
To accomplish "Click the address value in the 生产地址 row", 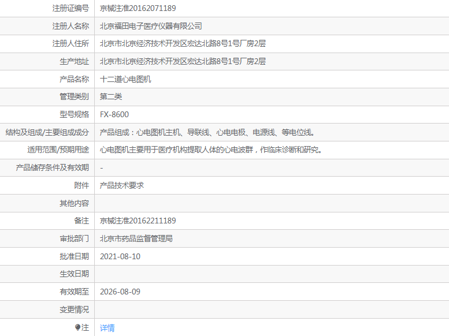I will (x=183, y=62).
